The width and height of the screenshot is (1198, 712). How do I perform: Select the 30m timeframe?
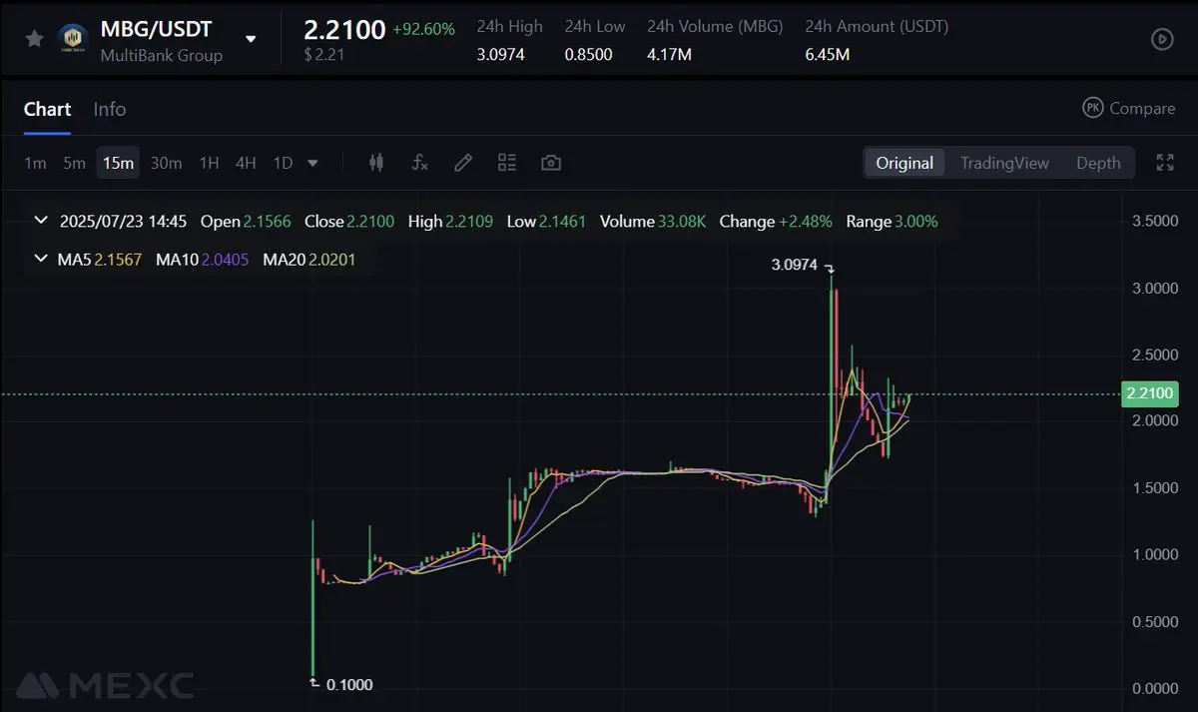click(x=166, y=163)
